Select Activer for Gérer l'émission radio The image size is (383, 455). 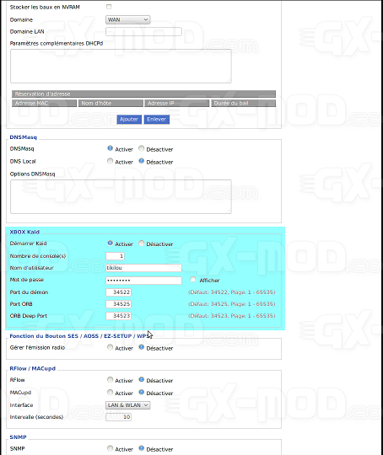click(110, 347)
